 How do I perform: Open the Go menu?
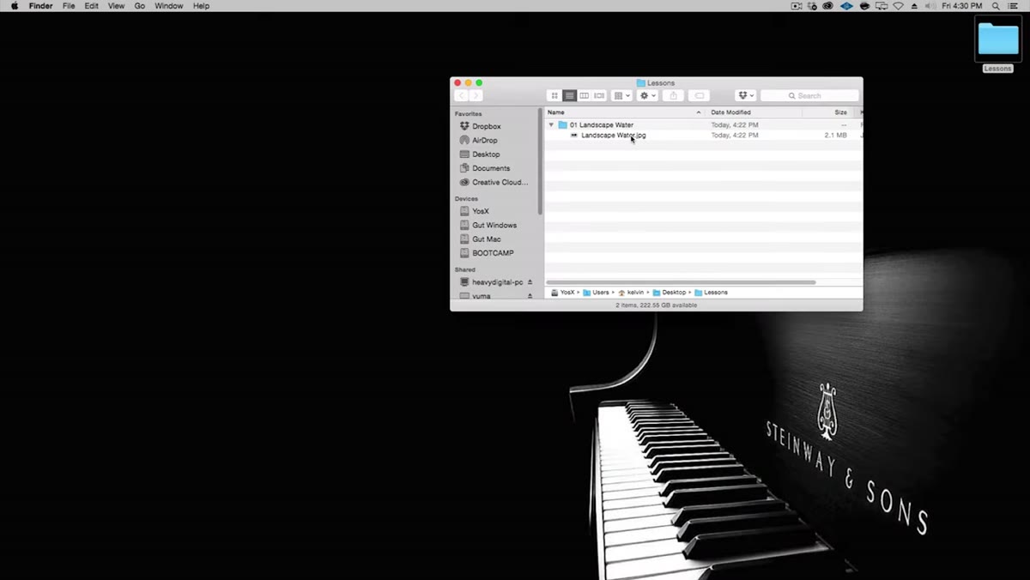click(x=139, y=6)
